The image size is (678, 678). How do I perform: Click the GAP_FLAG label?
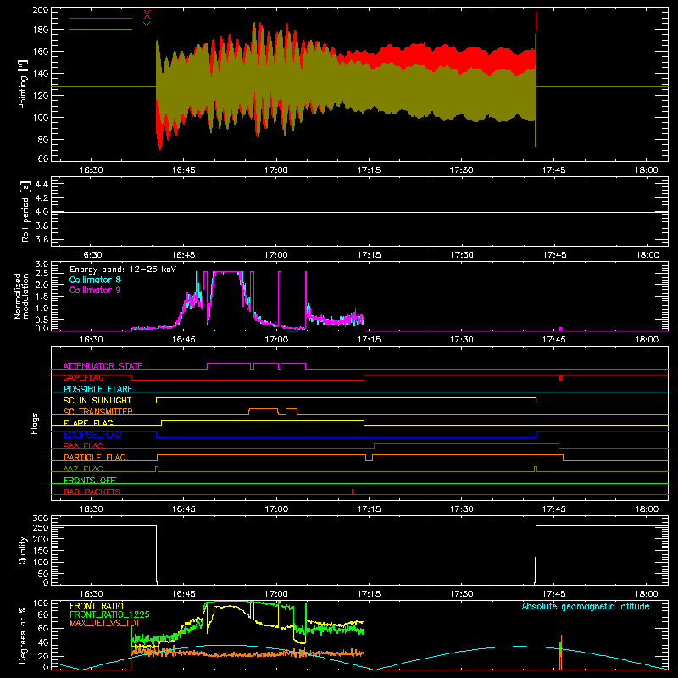(83, 377)
